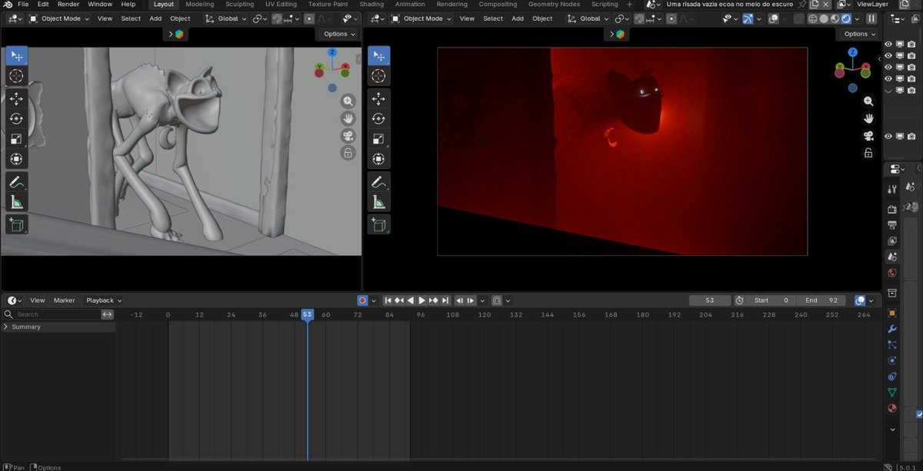923x471 pixels.
Task: Expand the Summary row in the timeline
Action: pos(6,327)
